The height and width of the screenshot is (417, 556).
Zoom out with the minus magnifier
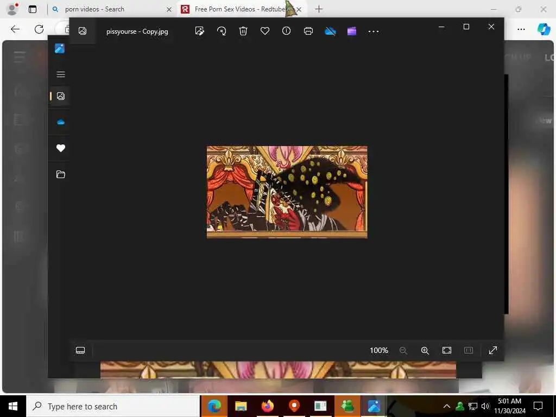(x=403, y=350)
